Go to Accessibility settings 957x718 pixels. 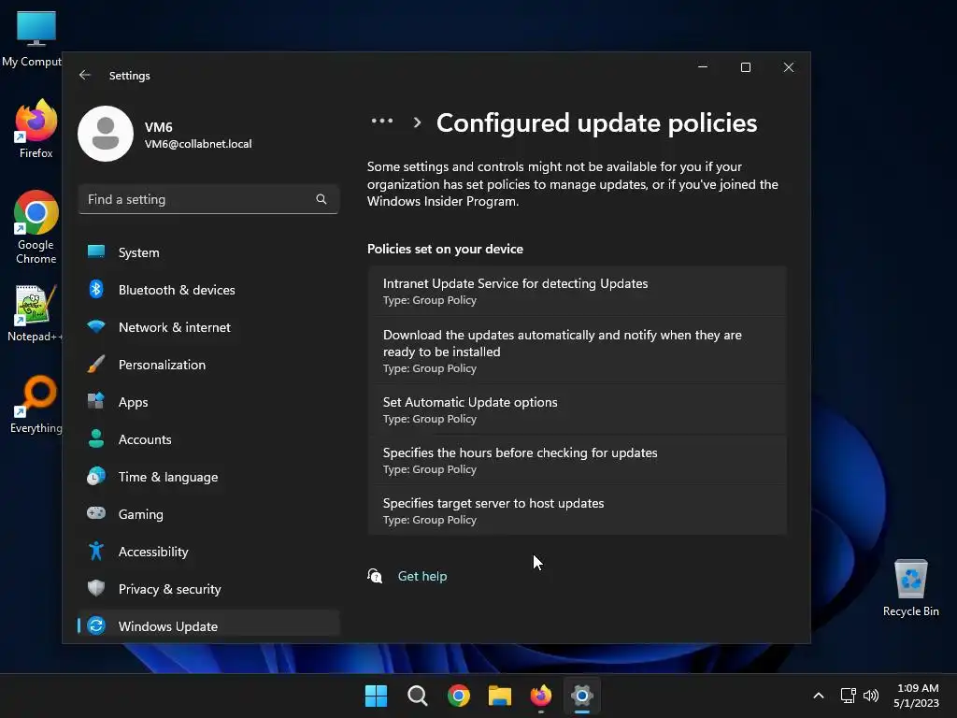tap(208, 552)
